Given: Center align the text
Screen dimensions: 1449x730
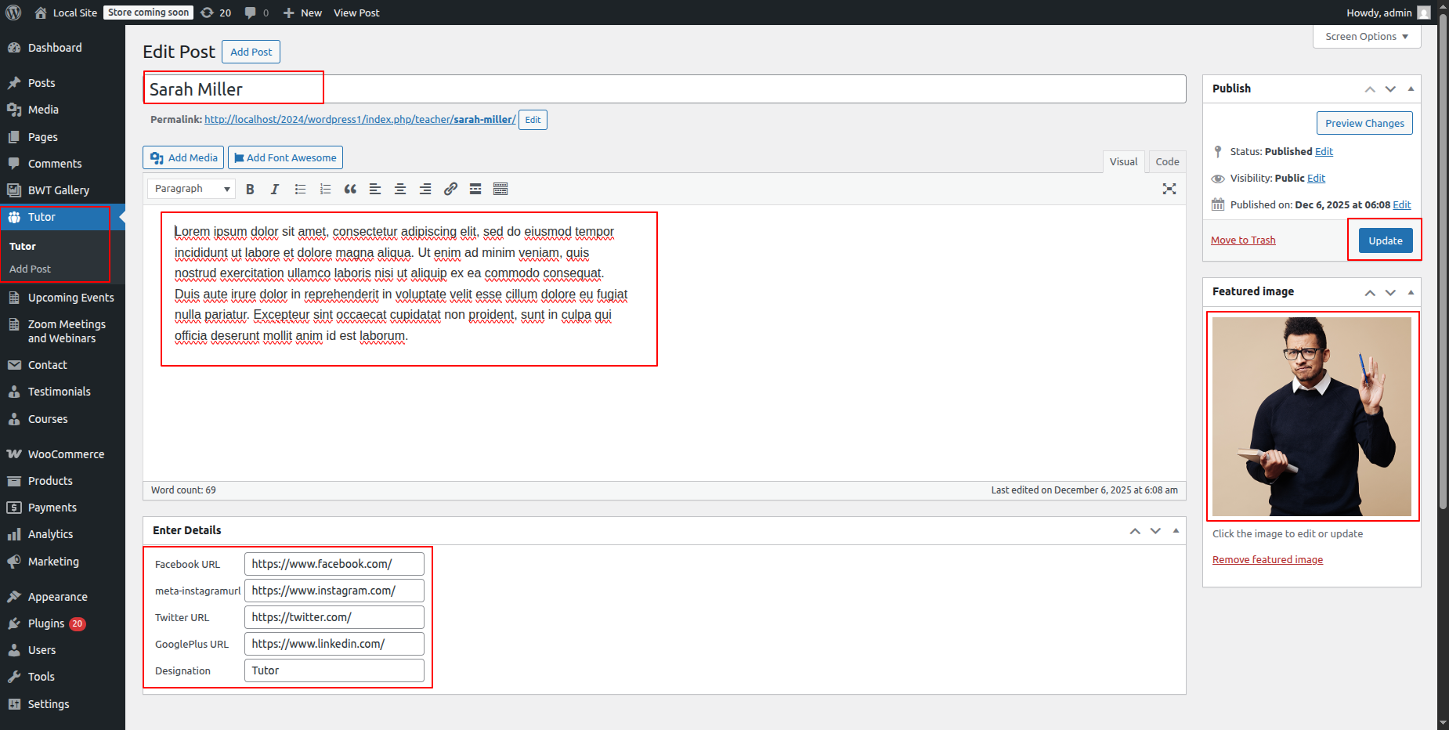Looking at the screenshot, I should (x=400, y=189).
